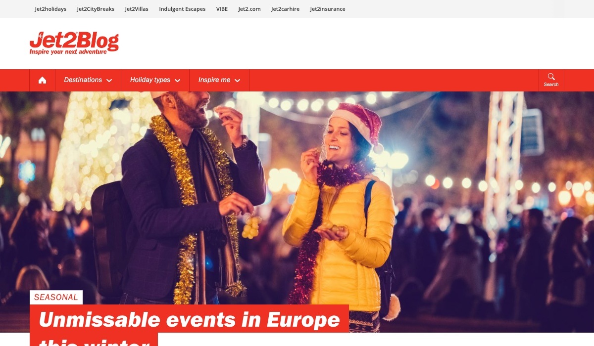The image size is (594, 346).
Task: Open the Inspire me dropdown menu
Action: 219,80
